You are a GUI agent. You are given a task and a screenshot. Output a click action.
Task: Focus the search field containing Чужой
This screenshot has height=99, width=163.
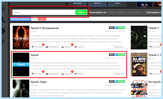click(x=44, y=12)
